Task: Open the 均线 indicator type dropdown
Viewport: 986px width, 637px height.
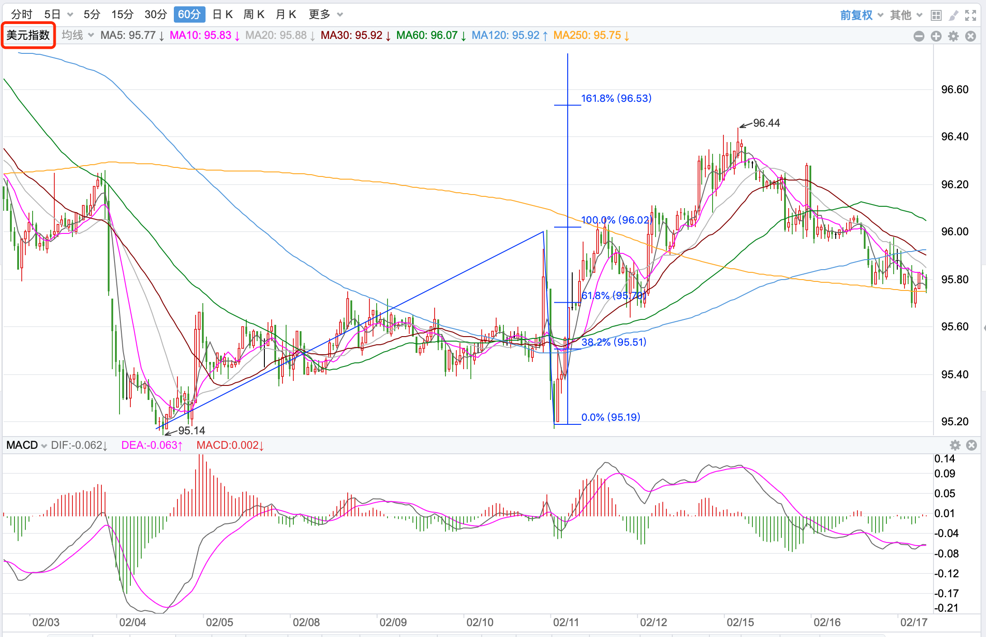Action: (x=77, y=35)
